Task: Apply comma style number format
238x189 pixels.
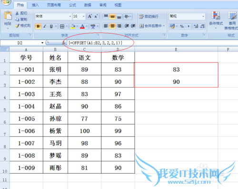Action: (x=188, y=26)
